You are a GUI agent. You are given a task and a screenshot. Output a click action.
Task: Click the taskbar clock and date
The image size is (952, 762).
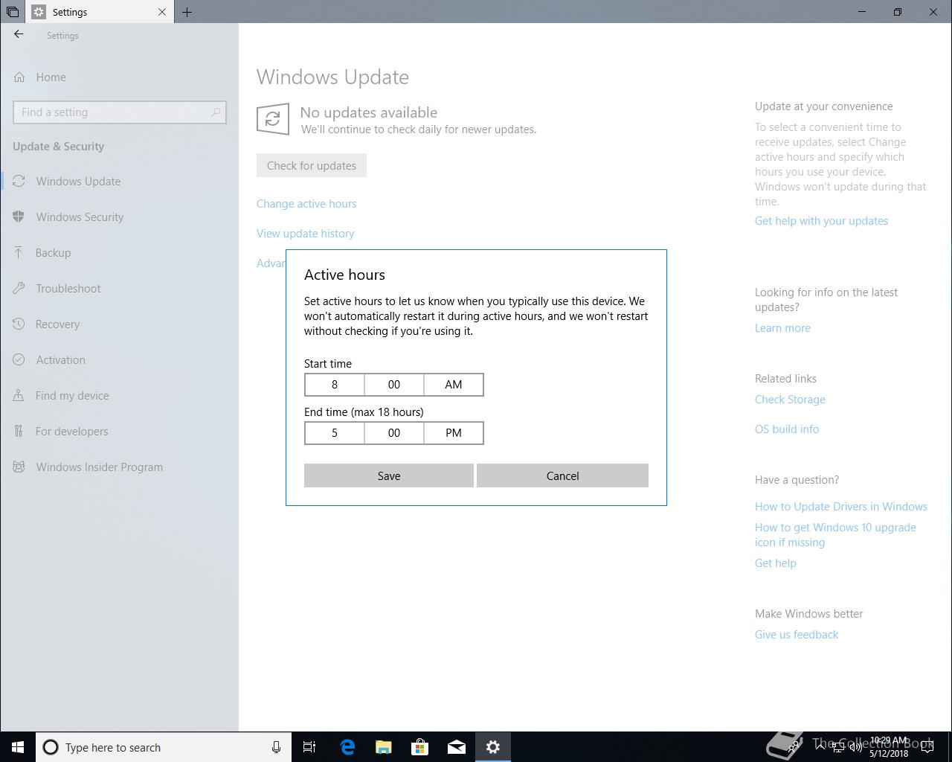click(889, 747)
